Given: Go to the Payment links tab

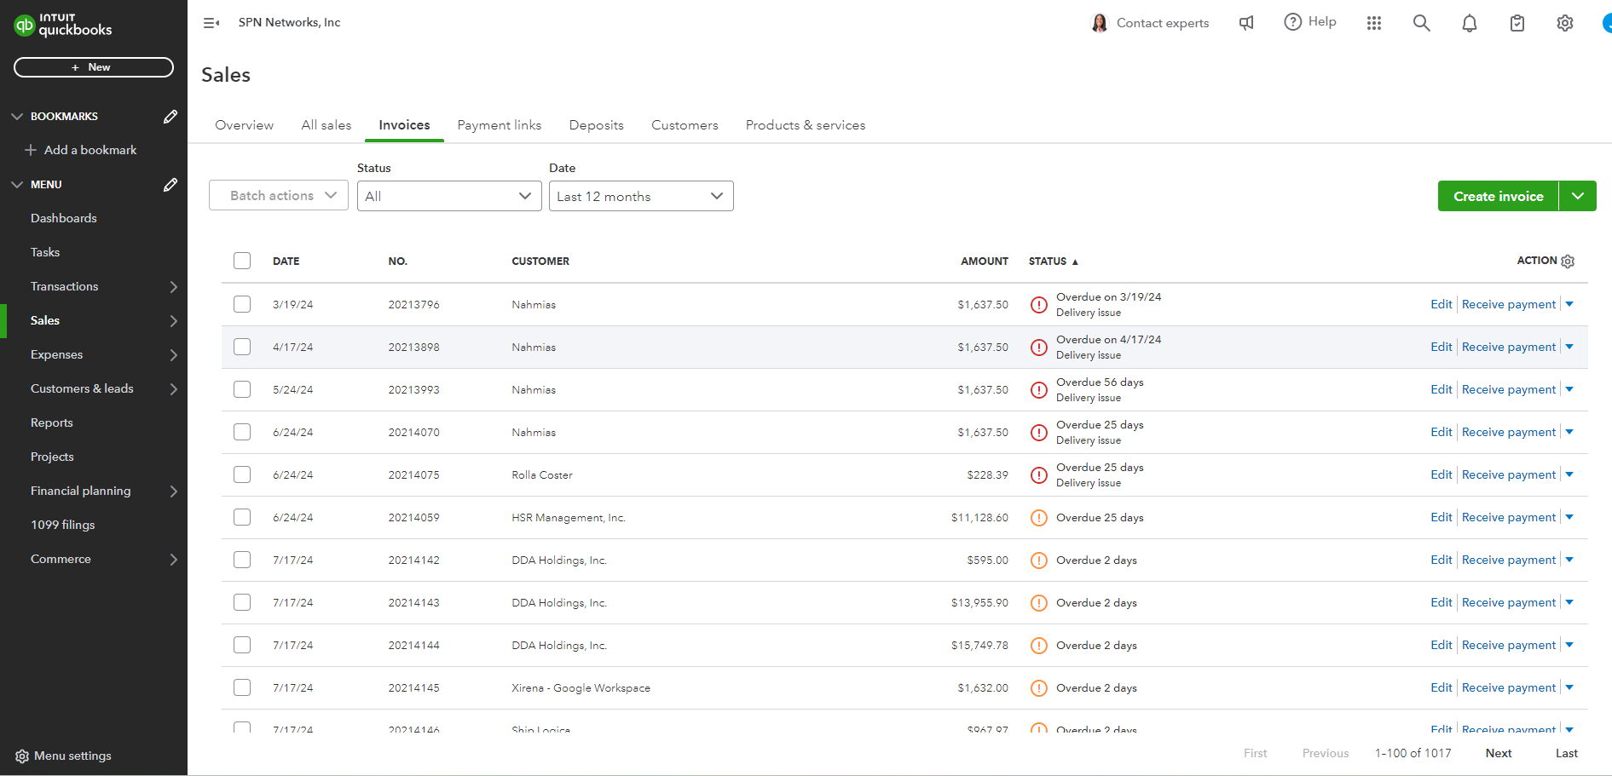Looking at the screenshot, I should point(499,125).
